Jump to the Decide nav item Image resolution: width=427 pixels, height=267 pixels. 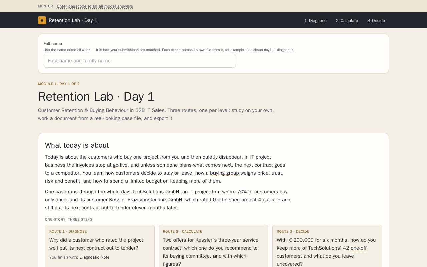coord(376,21)
